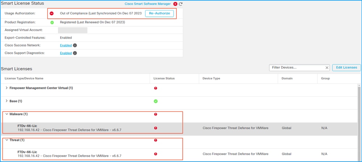Click the License Status column header
Image resolution: width=362 pixels, height=162 pixels.
coord(164,78)
